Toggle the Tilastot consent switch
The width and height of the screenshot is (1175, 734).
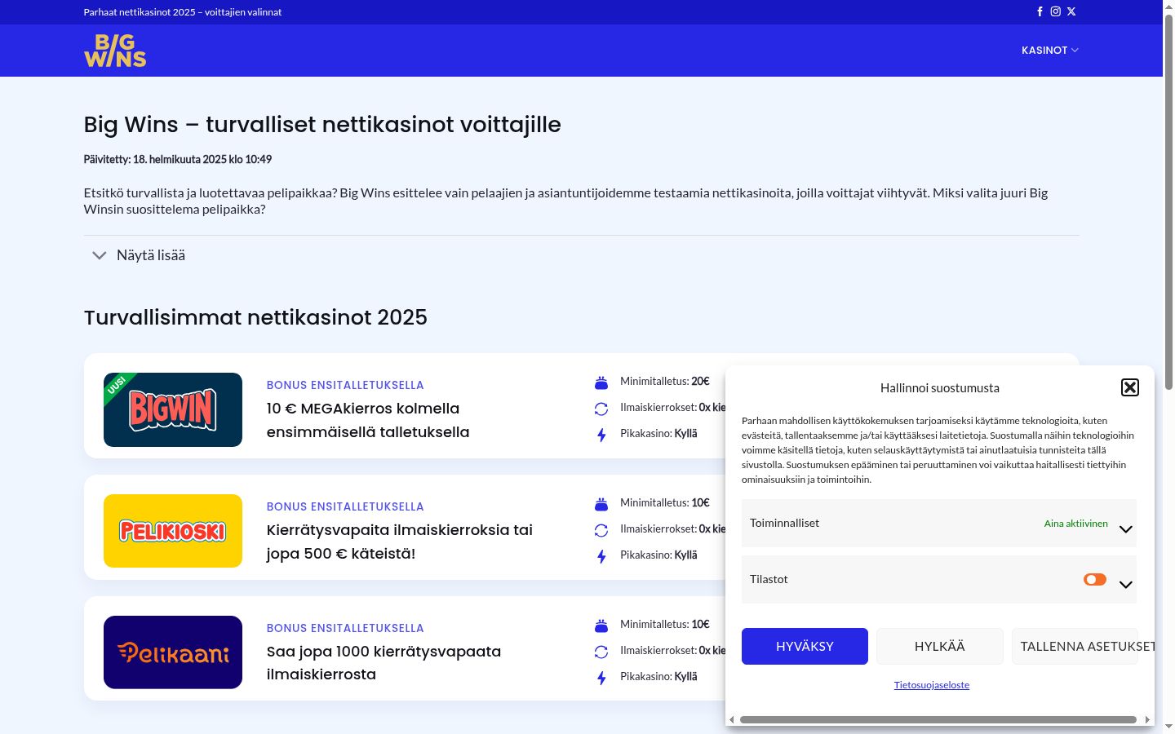pyautogui.click(x=1095, y=579)
